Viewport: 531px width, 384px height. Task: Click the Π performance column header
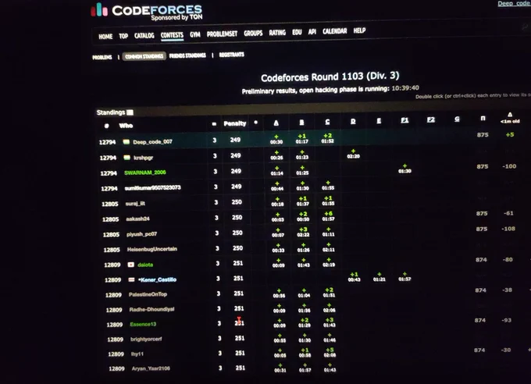[x=483, y=118]
